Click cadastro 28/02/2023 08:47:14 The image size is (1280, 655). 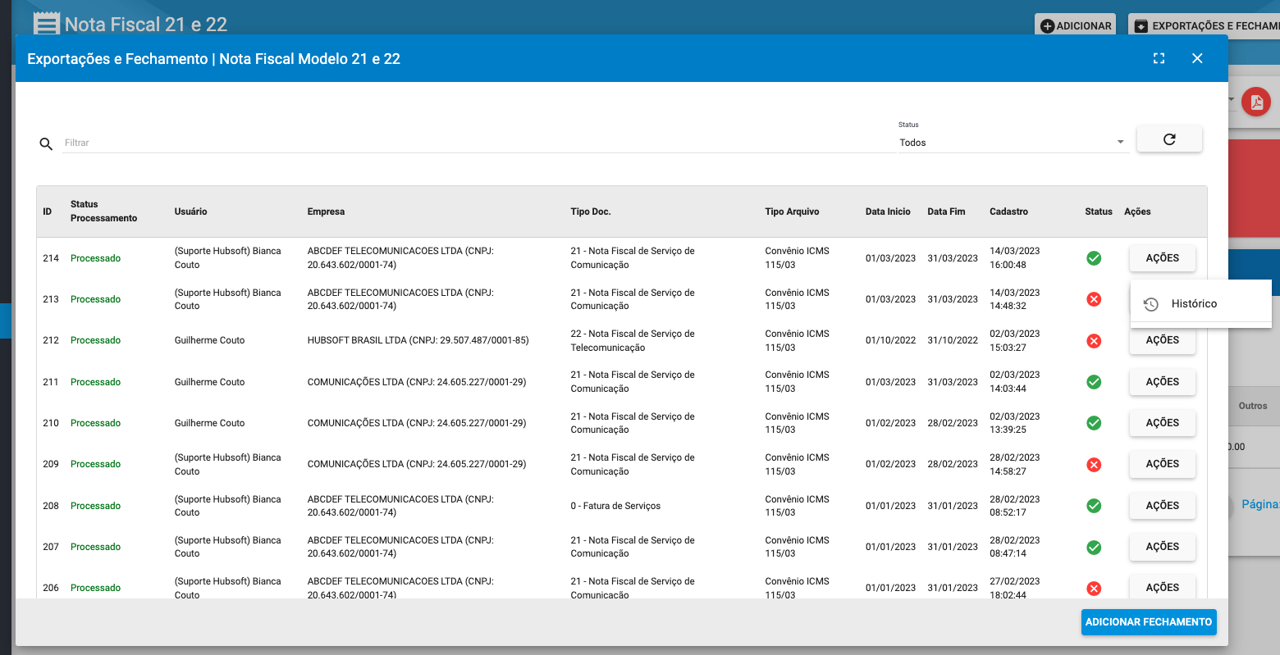1014,547
